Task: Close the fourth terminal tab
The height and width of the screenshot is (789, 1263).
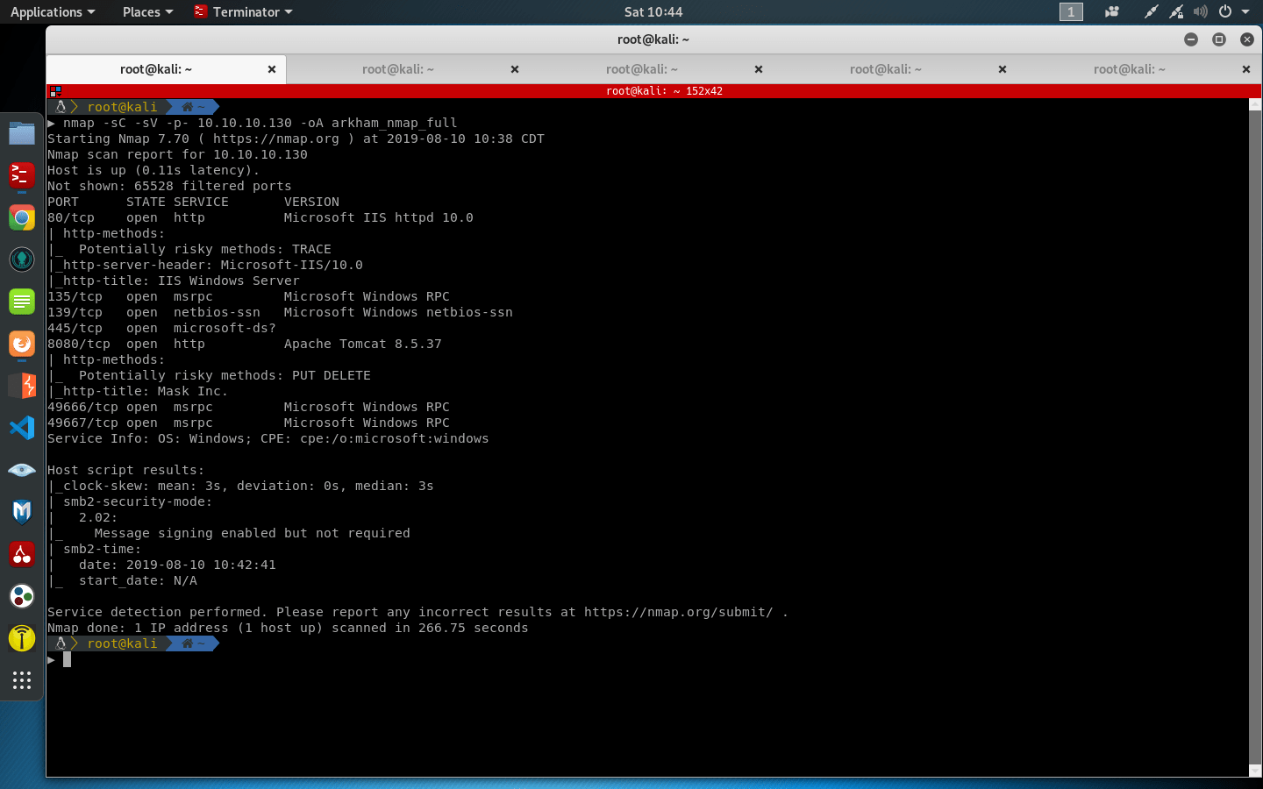Action: (x=1003, y=69)
